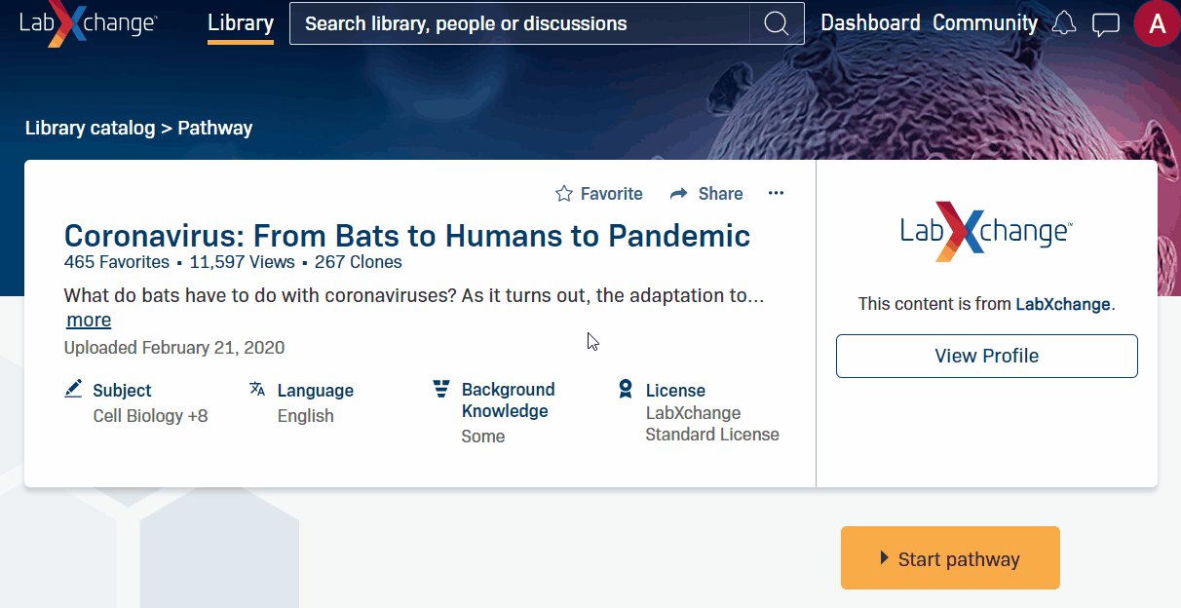This screenshot has width=1181, height=608.
Task: Click the Subject pencil icon
Action: coord(73,390)
